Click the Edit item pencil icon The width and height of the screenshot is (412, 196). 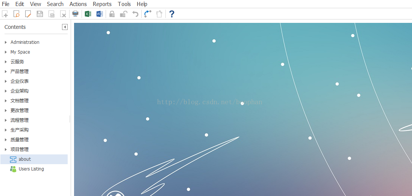point(28,14)
